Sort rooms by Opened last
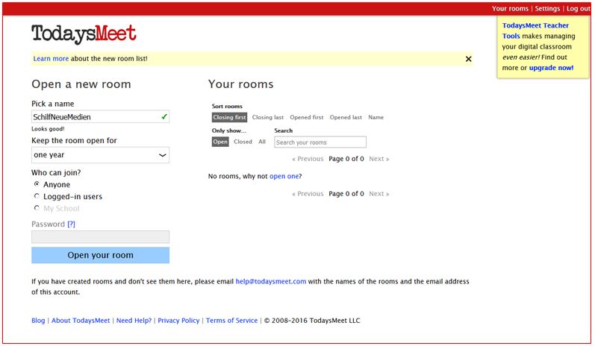Image resolution: width=595 pixels, height=346 pixels. tap(346, 118)
